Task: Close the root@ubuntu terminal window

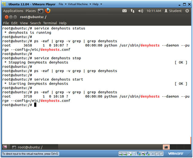Action: pos(6,17)
